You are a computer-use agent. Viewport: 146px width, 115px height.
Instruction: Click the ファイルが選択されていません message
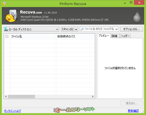tap(120, 68)
